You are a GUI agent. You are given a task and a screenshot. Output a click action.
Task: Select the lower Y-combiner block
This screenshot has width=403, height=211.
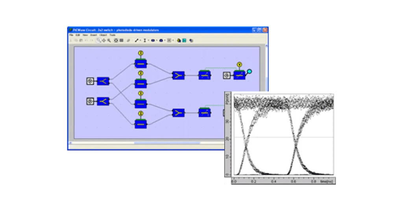click(x=178, y=113)
